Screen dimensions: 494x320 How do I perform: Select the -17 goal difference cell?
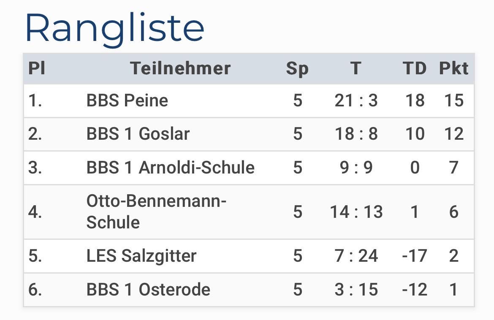point(415,256)
